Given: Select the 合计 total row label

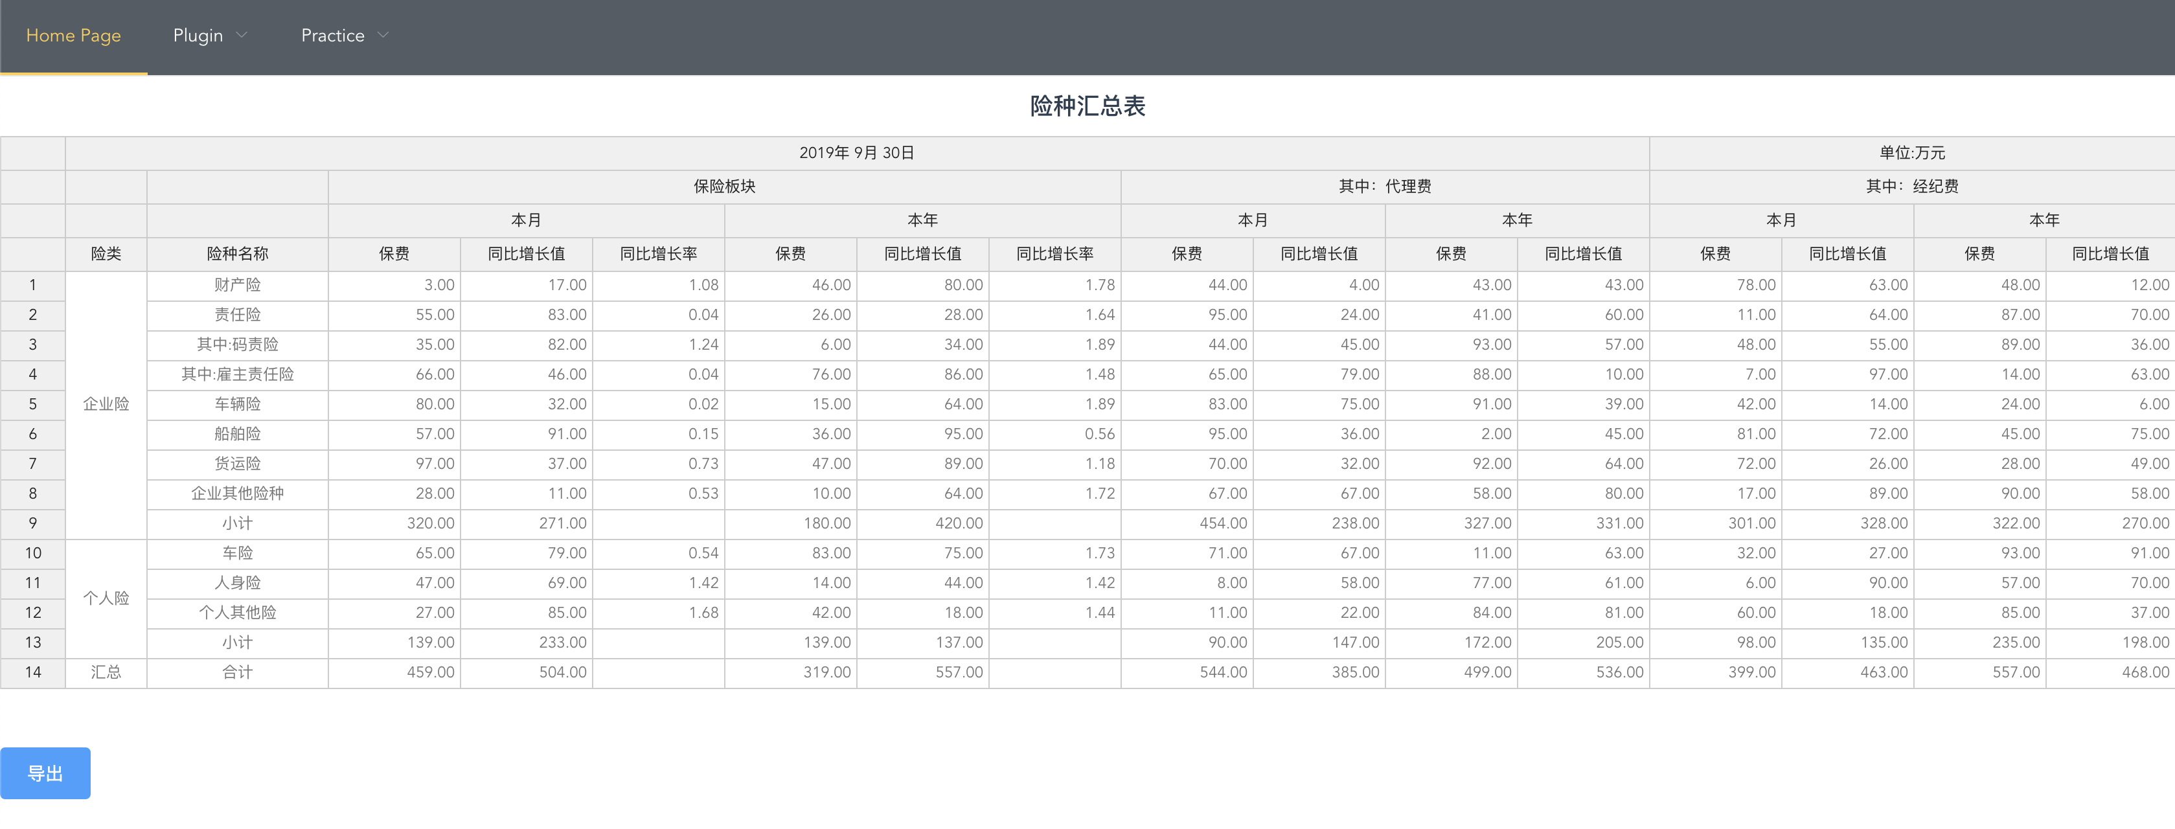Looking at the screenshot, I should [x=237, y=673].
